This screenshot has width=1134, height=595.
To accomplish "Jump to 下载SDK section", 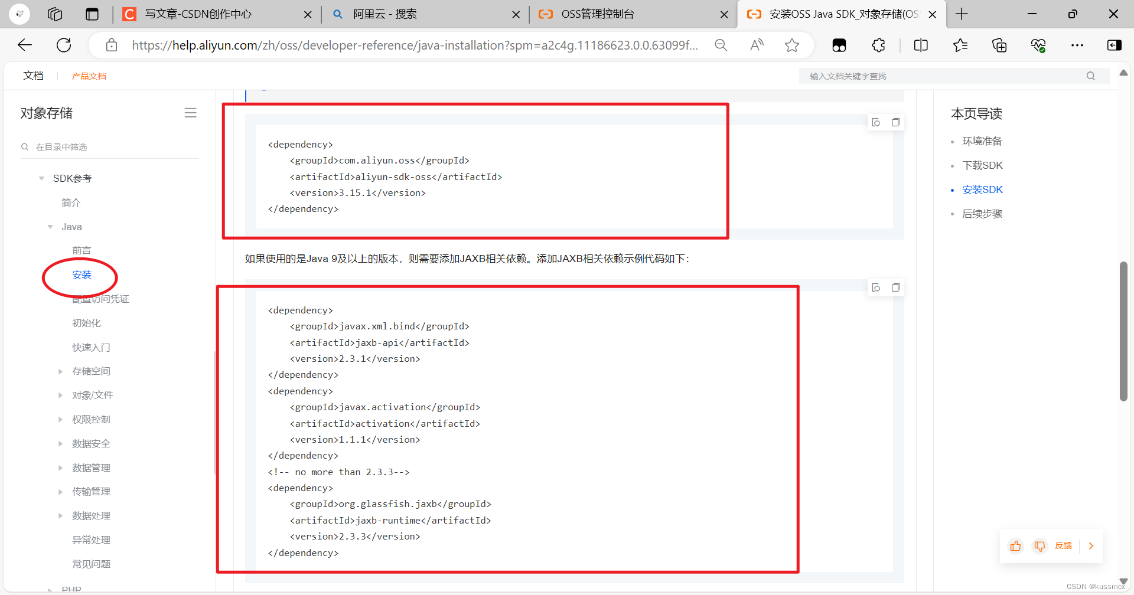I will coord(982,165).
